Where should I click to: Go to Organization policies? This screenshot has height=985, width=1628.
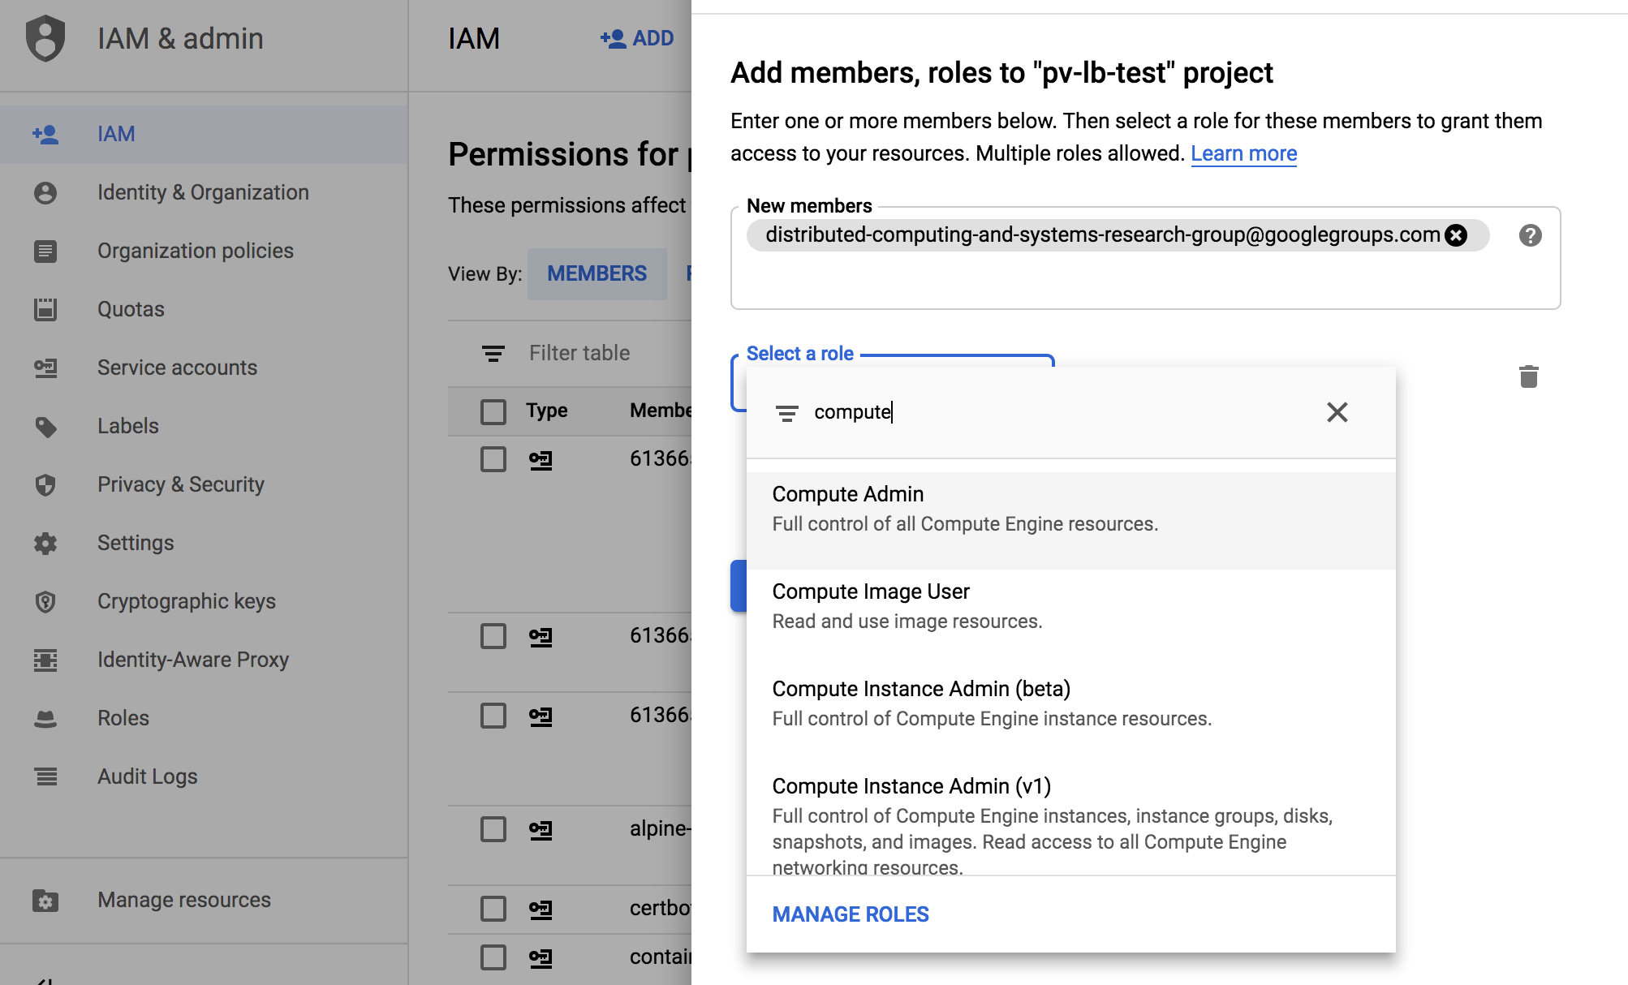click(204, 251)
